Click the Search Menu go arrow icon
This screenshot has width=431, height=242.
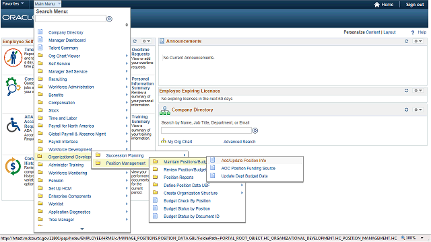point(109,19)
